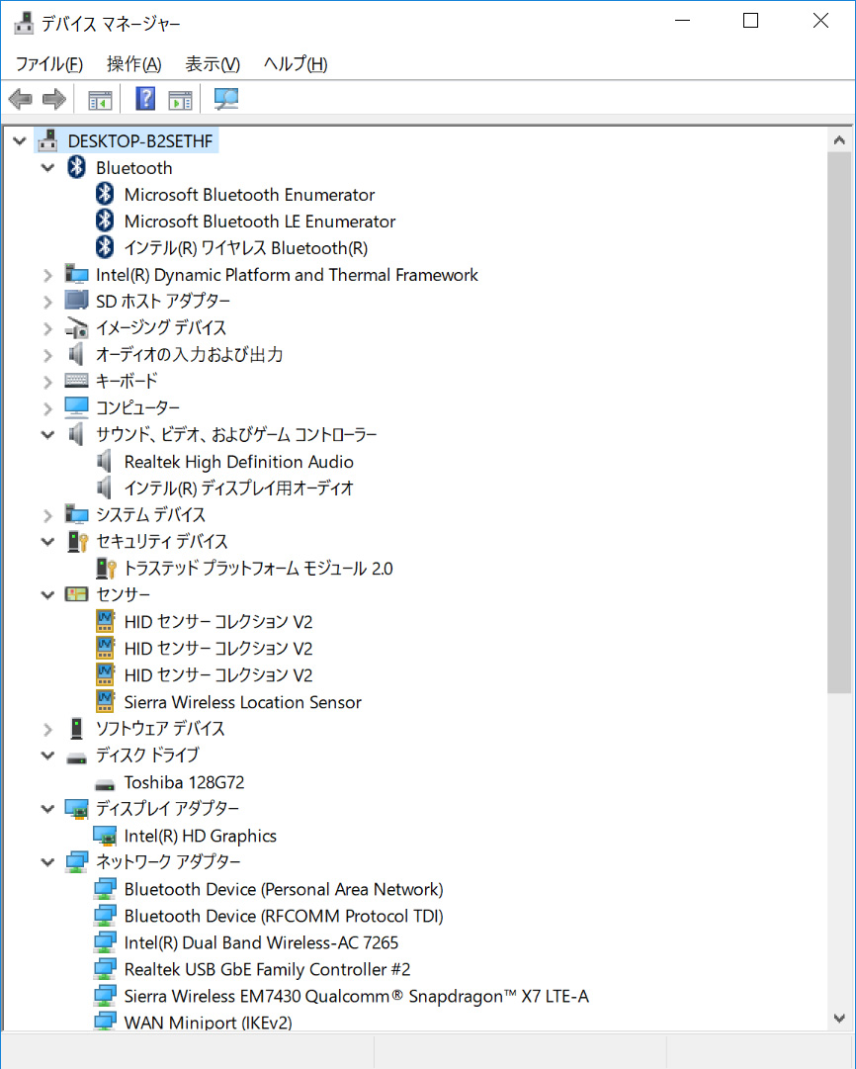The image size is (856, 1069).
Task: Collapse the センサー category
Action: click(47, 593)
